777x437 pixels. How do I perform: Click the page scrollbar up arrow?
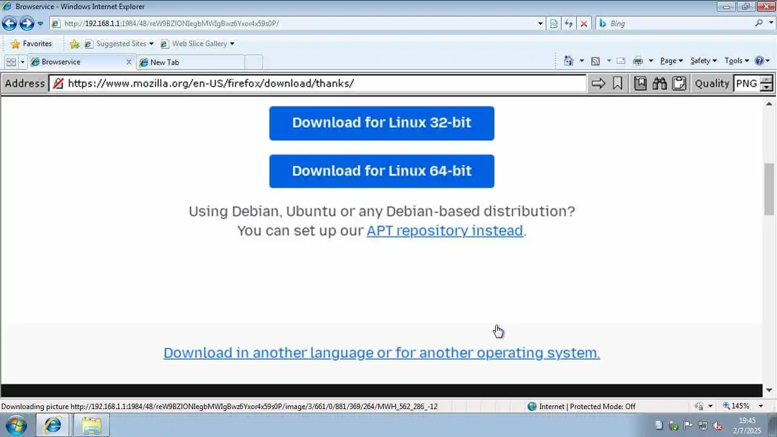coord(769,104)
